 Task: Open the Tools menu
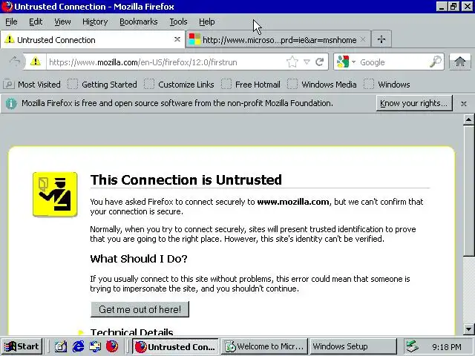tap(178, 22)
